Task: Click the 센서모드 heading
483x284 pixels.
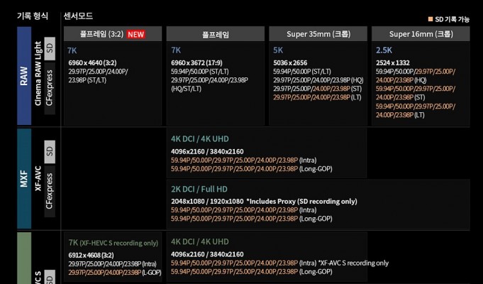Action: (x=78, y=15)
